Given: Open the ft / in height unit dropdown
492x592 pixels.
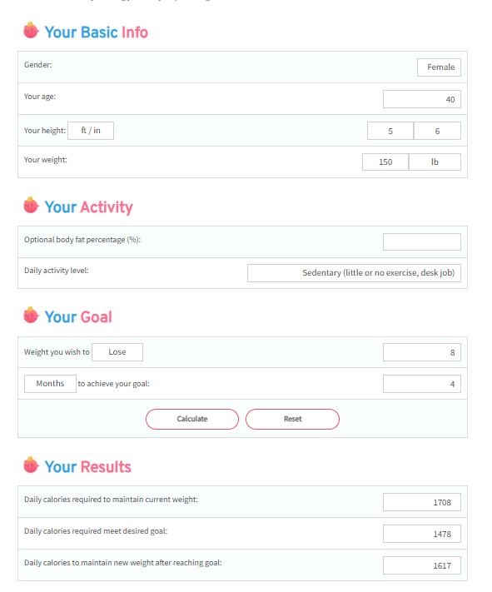Looking at the screenshot, I should pos(91,131).
